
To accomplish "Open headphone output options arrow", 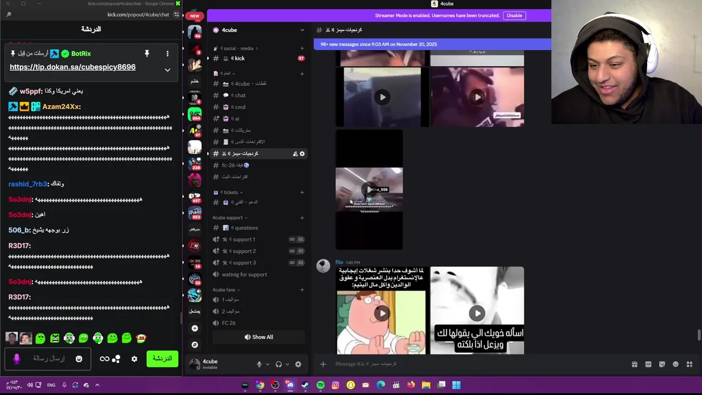I will (x=287, y=364).
